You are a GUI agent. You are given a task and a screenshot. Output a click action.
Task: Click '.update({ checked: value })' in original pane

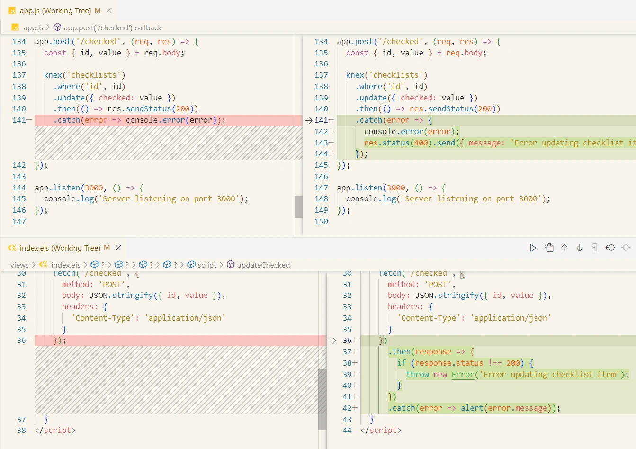click(114, 98)
